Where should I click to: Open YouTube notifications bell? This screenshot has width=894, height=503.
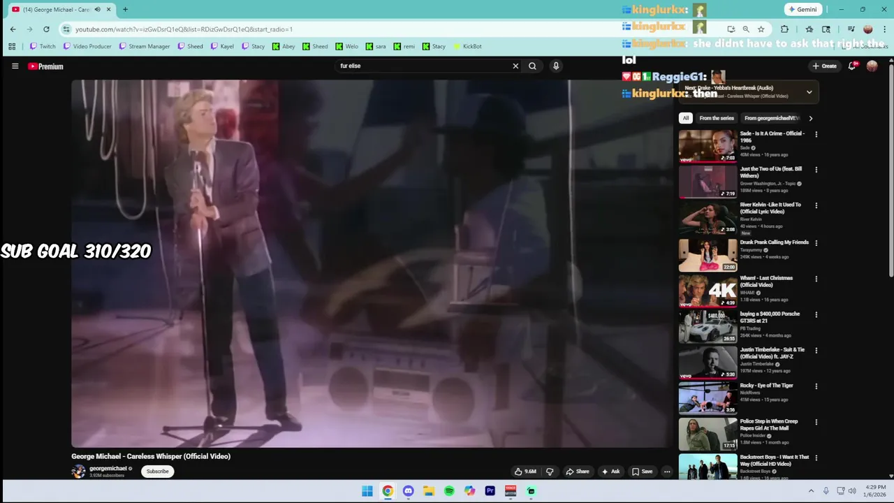[x=852, y=66]
